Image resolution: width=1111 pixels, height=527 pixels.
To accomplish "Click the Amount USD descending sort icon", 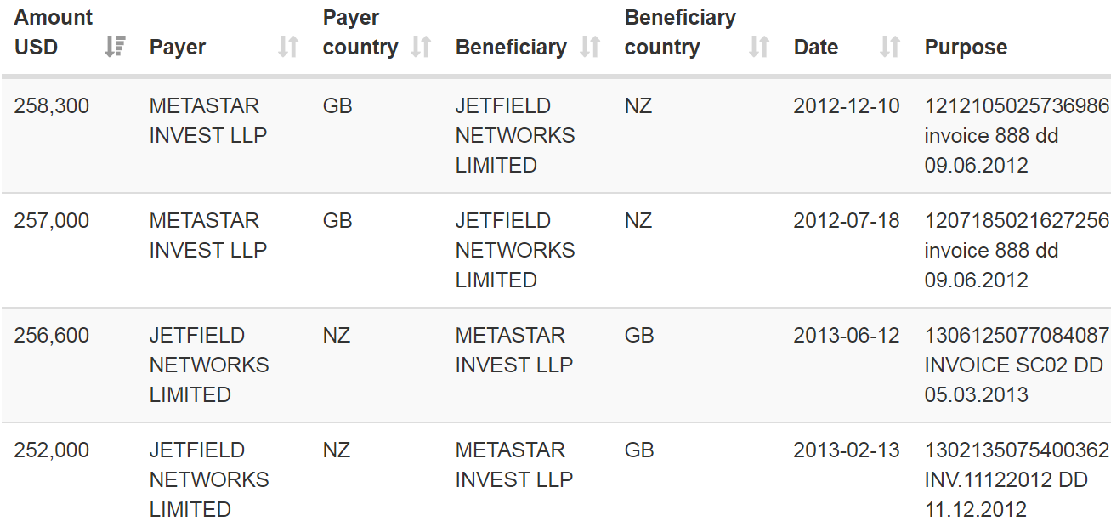I will (x=114, y=48).
